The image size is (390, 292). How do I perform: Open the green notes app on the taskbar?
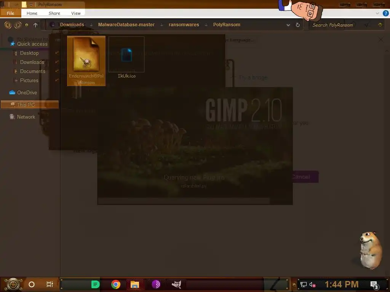(95, 284)
